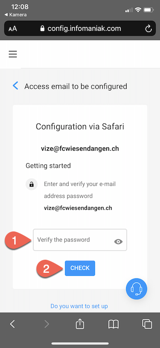Viewport: 160px width, 348px height.
Task: Open the hamburger menu
Action: (13, 54)
